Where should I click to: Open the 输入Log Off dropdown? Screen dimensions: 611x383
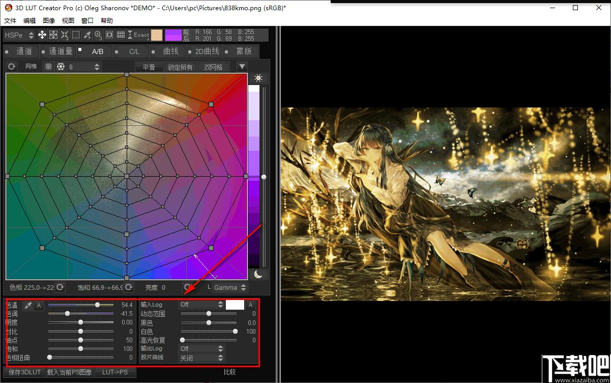tap(201, 304)
